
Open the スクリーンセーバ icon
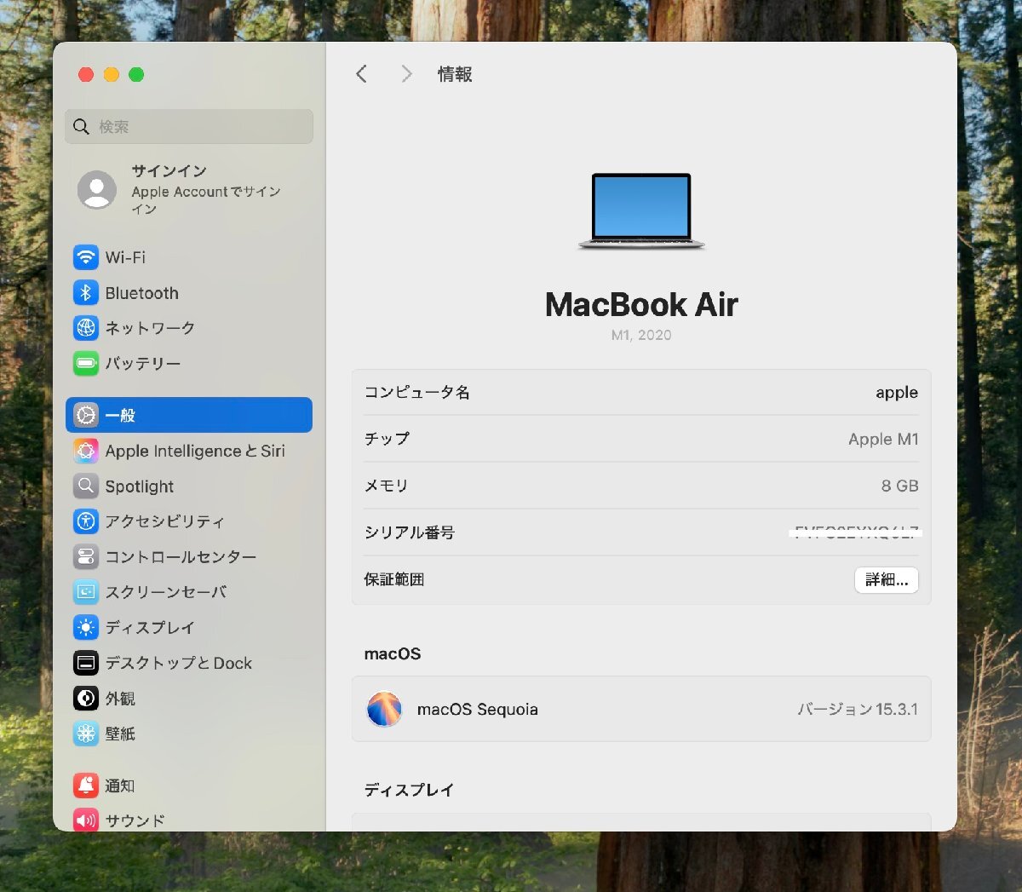coord(86,592)
